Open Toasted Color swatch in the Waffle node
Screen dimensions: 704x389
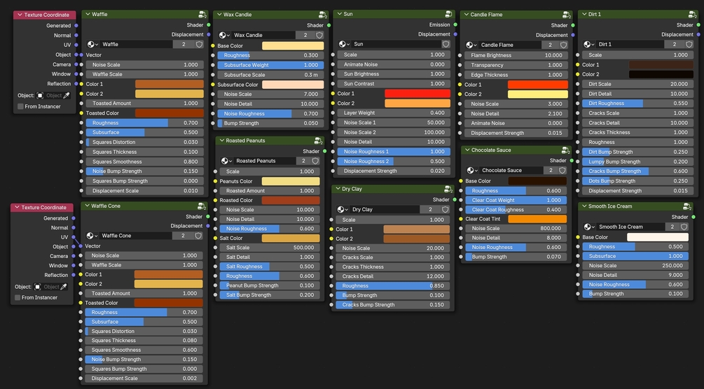170,113
